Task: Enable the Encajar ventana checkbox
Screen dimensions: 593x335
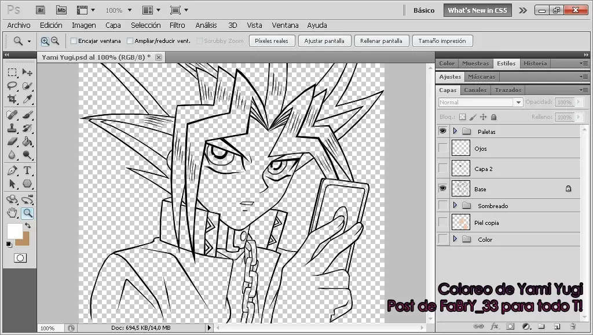Action: click(74, 41)
